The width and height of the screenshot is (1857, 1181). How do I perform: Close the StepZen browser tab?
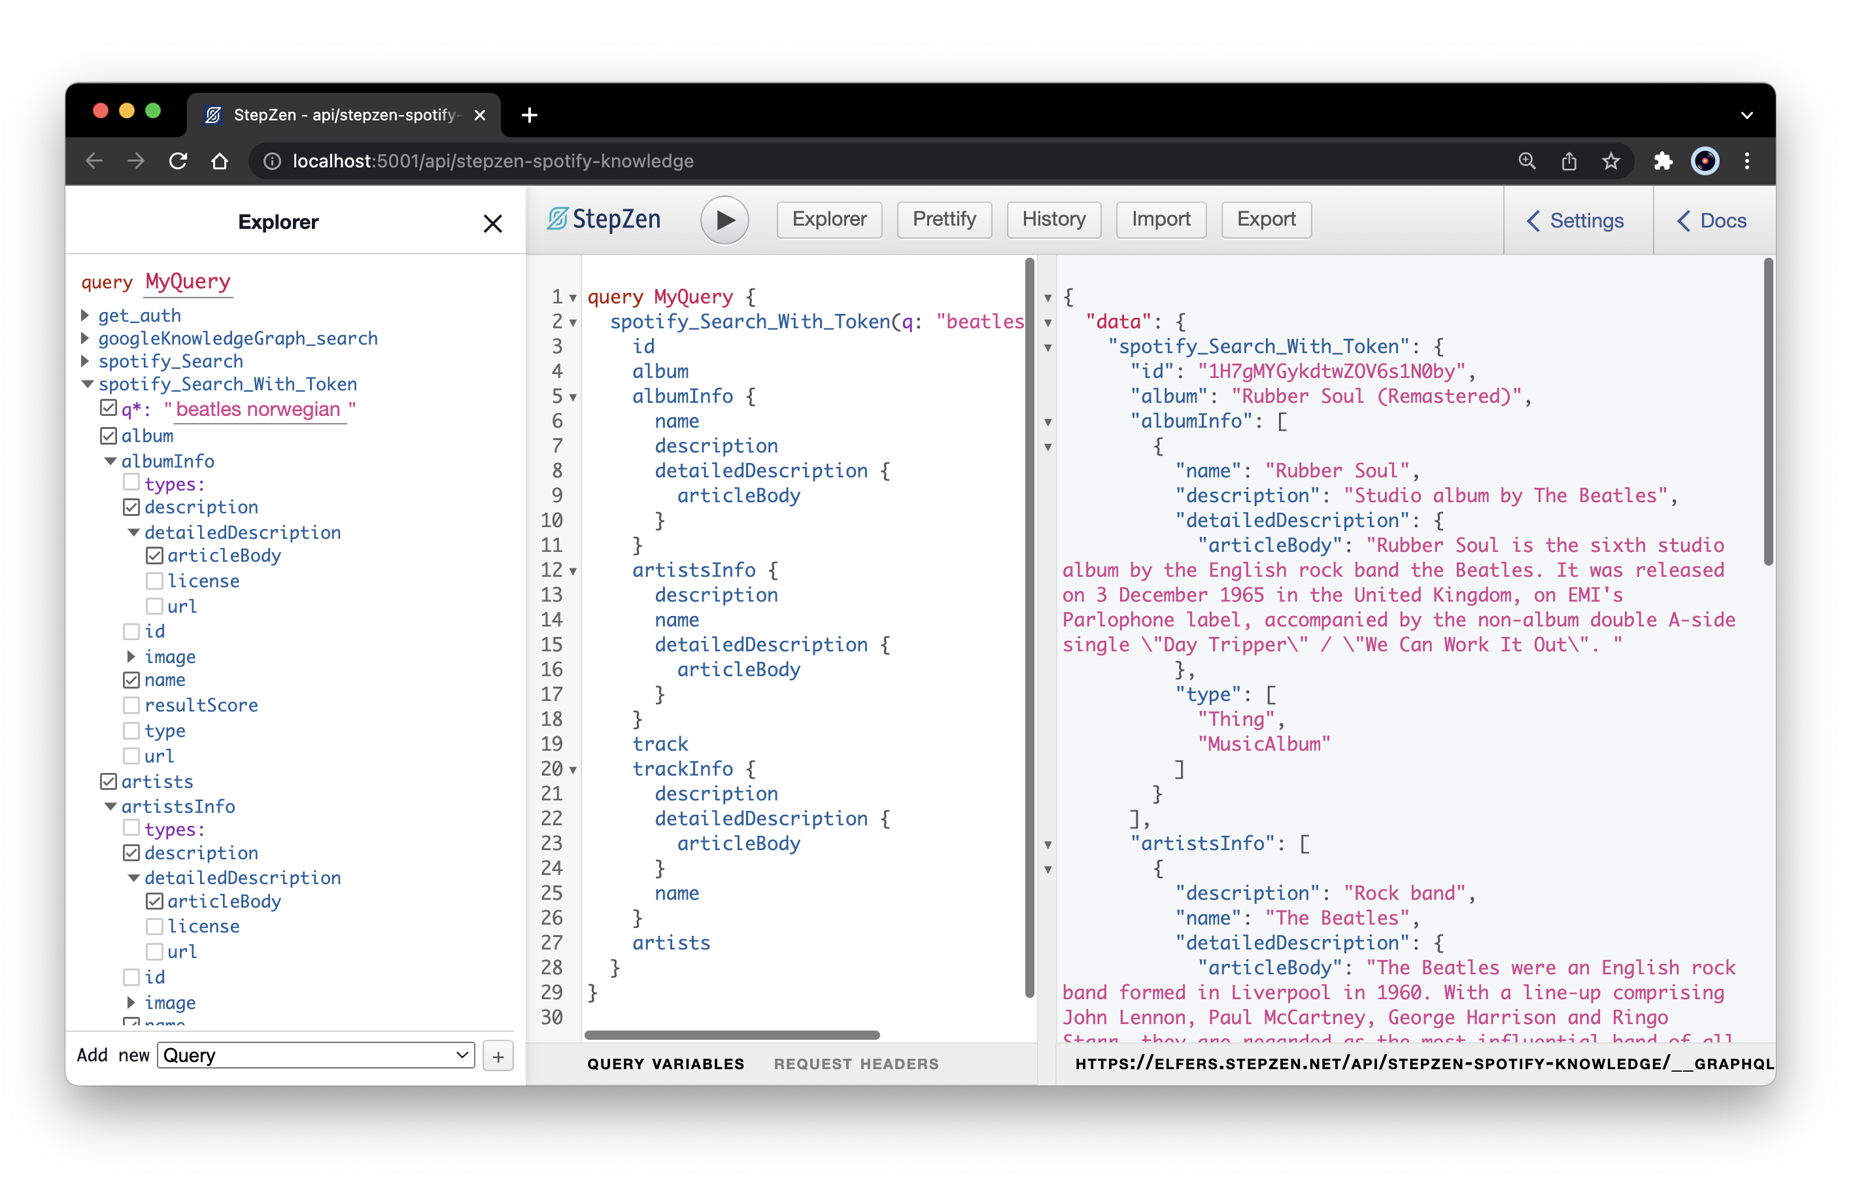[x=480, y=115]
